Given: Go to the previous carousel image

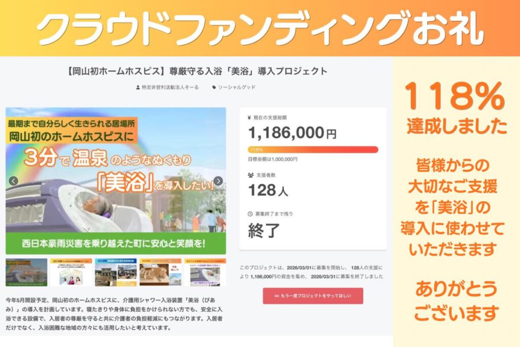Looking at the screenshot, I should (x=14, y=181).
